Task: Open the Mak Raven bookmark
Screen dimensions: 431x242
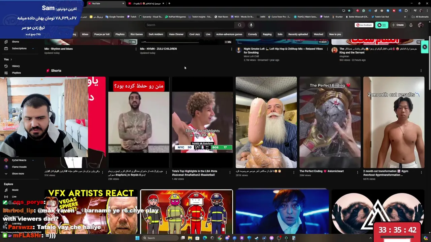Action: (x=221, y=17)
